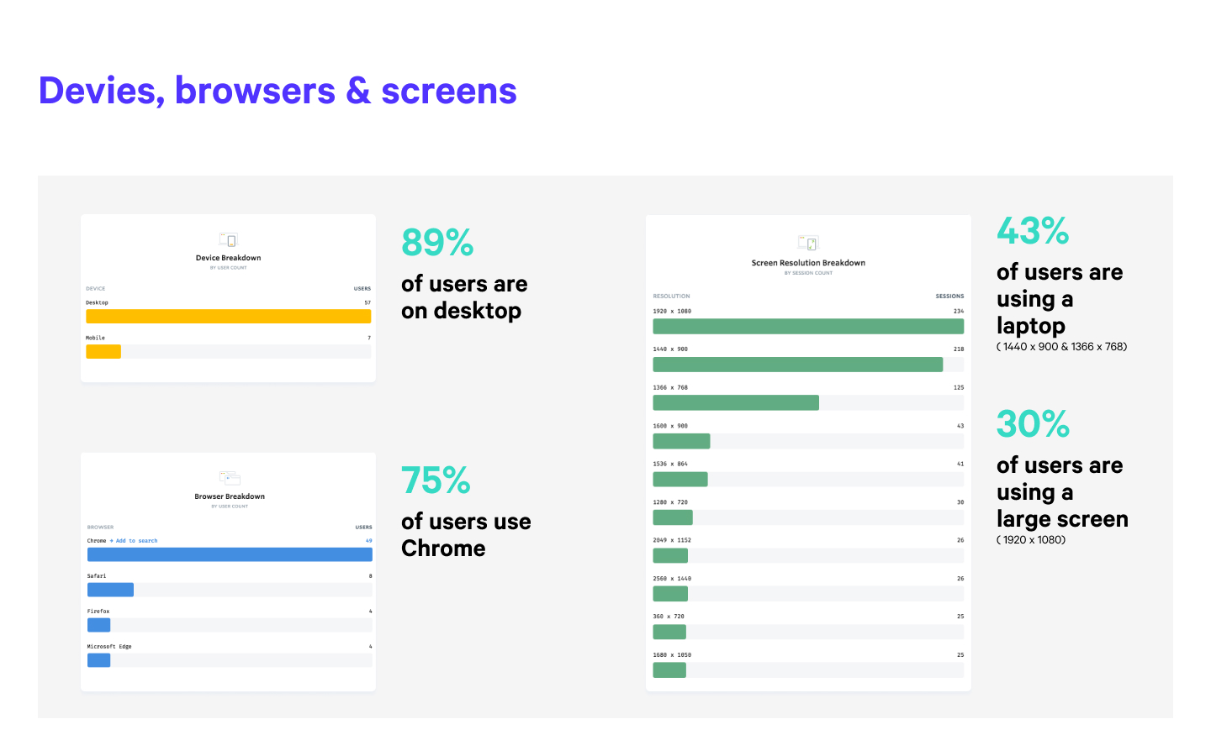This screenshot has width=1211, height=756.
Task: Click the green bar for 1680 x 1050
Action: click(669, 670)
